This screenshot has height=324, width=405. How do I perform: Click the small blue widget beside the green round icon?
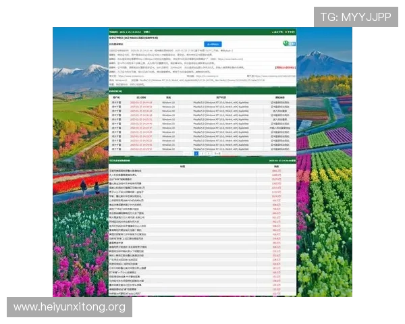292,44
